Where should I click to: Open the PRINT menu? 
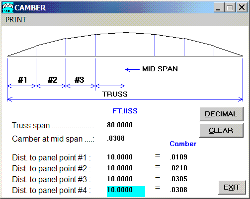click(16, 20)
